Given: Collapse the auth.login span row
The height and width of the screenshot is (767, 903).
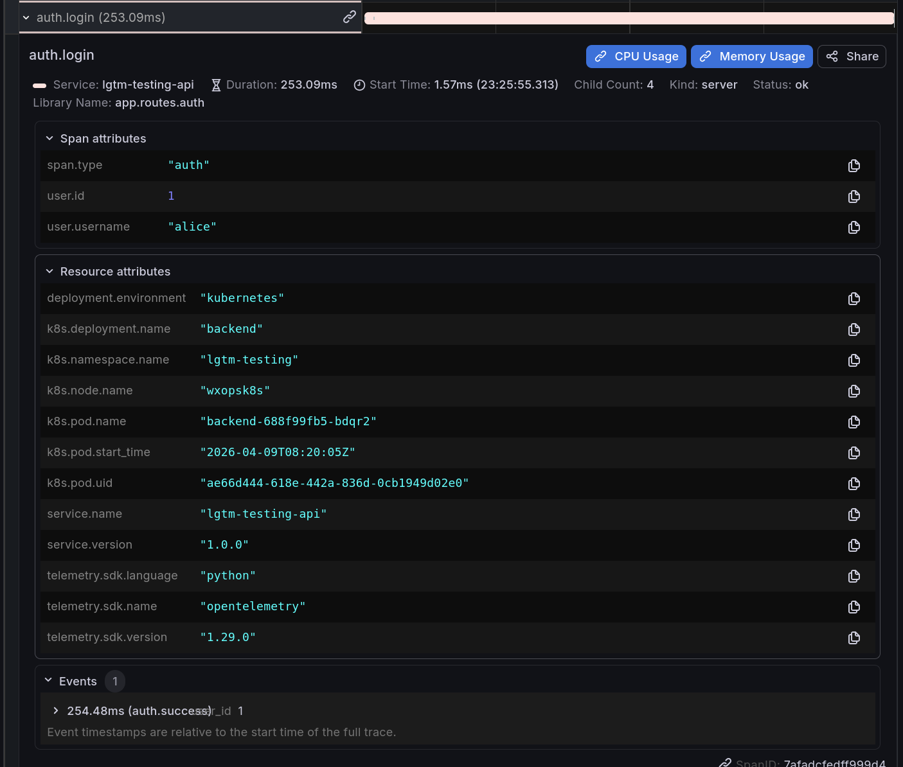Looking at the screenshot, I should (26, 18).
